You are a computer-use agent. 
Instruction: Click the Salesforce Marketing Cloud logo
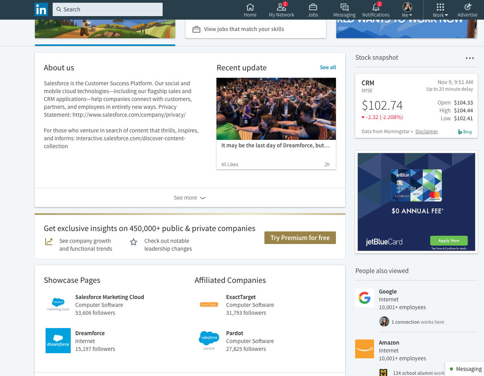[x=58, y=304]
